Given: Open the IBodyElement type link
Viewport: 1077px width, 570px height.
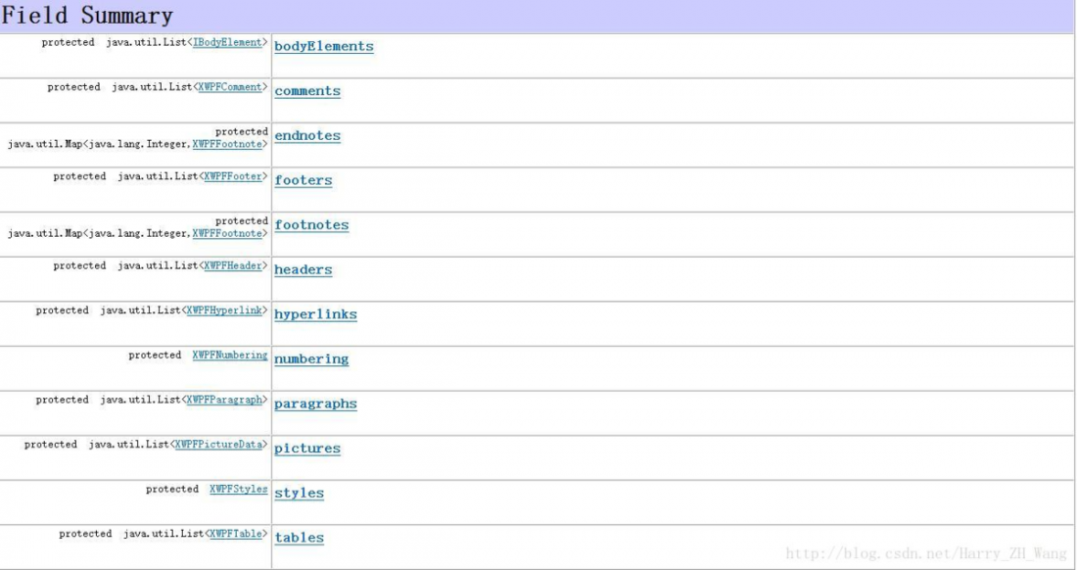Looking at the screenshot, I should tap(227, 43).
